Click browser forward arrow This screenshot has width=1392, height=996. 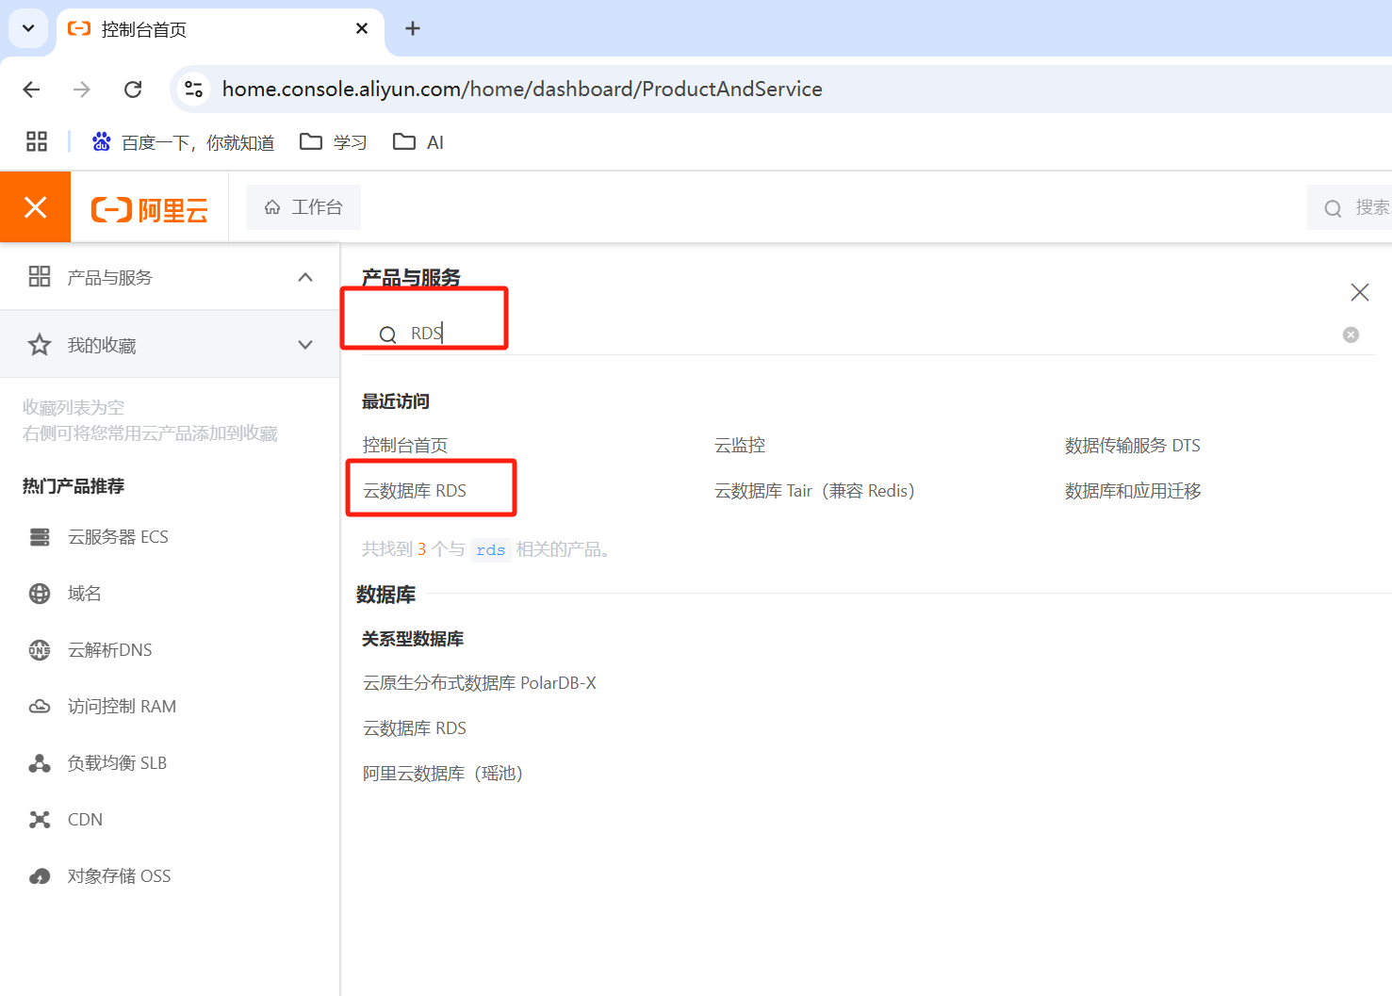(82, 90)
